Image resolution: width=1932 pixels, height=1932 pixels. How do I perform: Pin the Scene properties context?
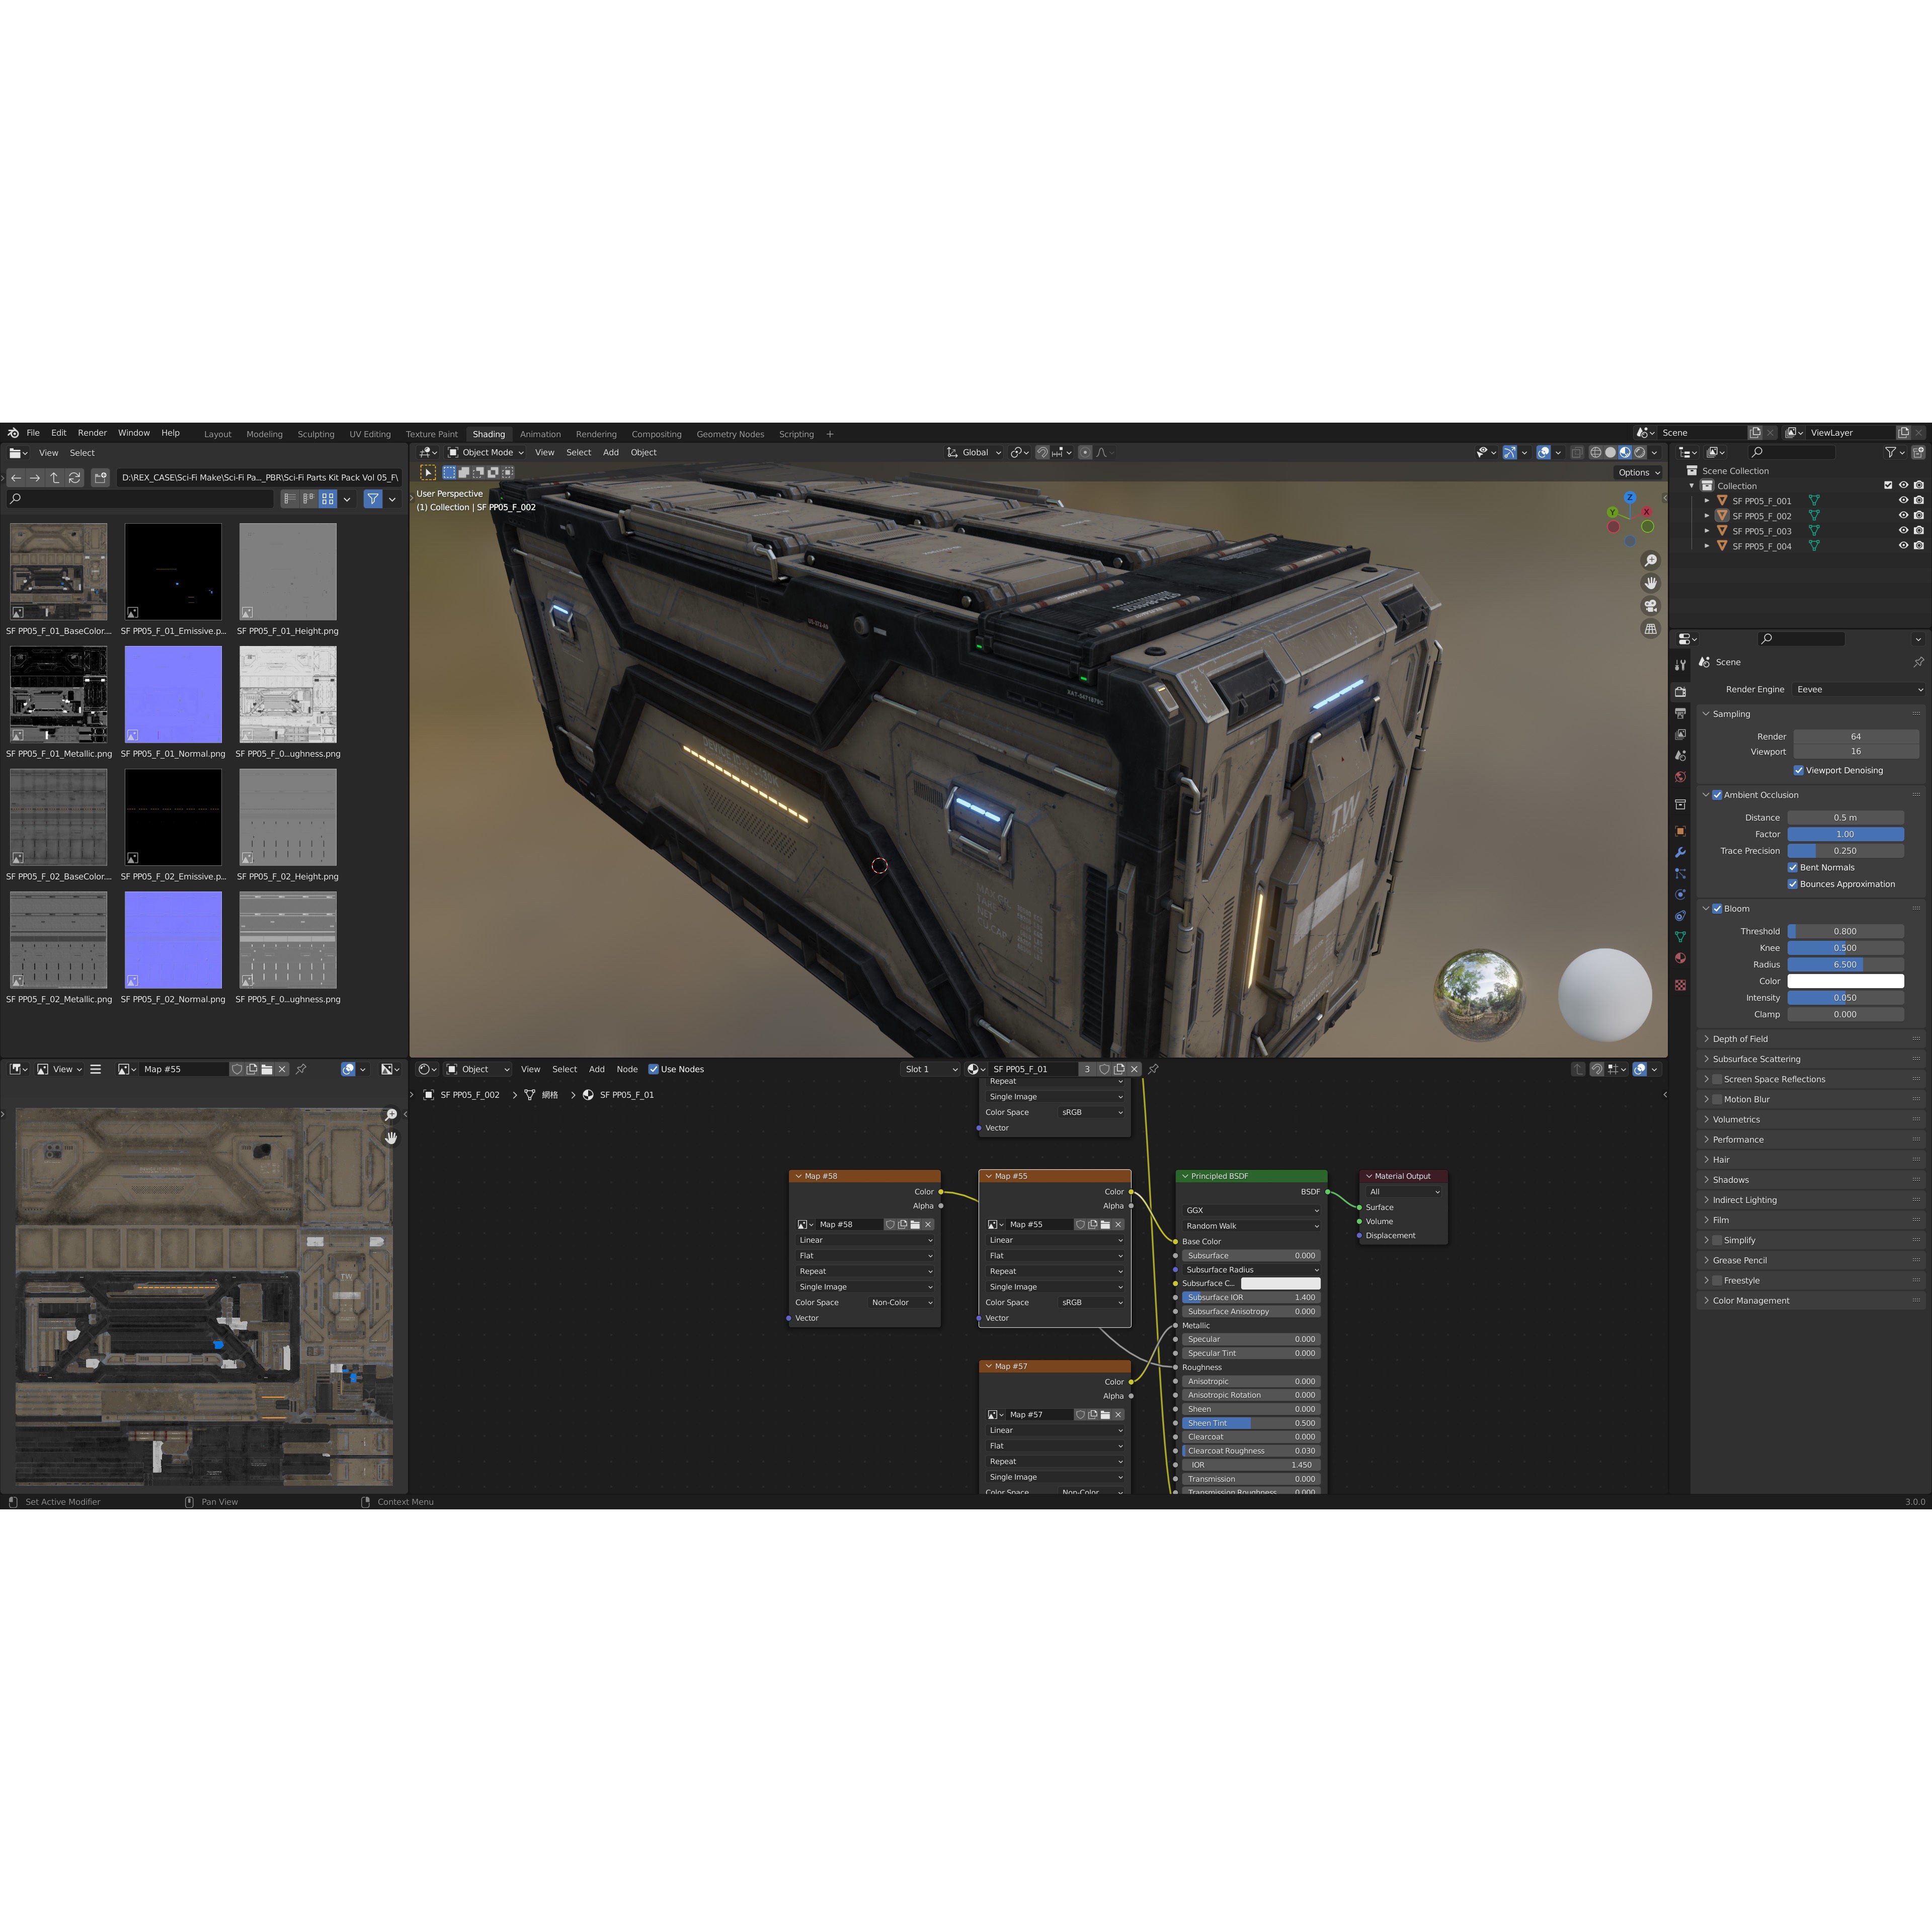(x=1918, y=662)
